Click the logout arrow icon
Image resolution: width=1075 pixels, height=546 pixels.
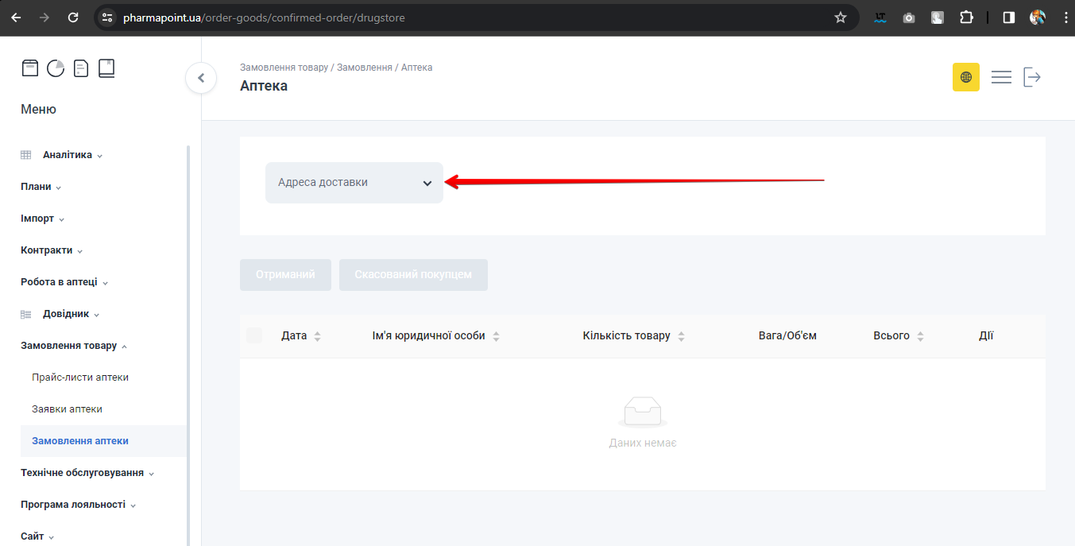1031,77
